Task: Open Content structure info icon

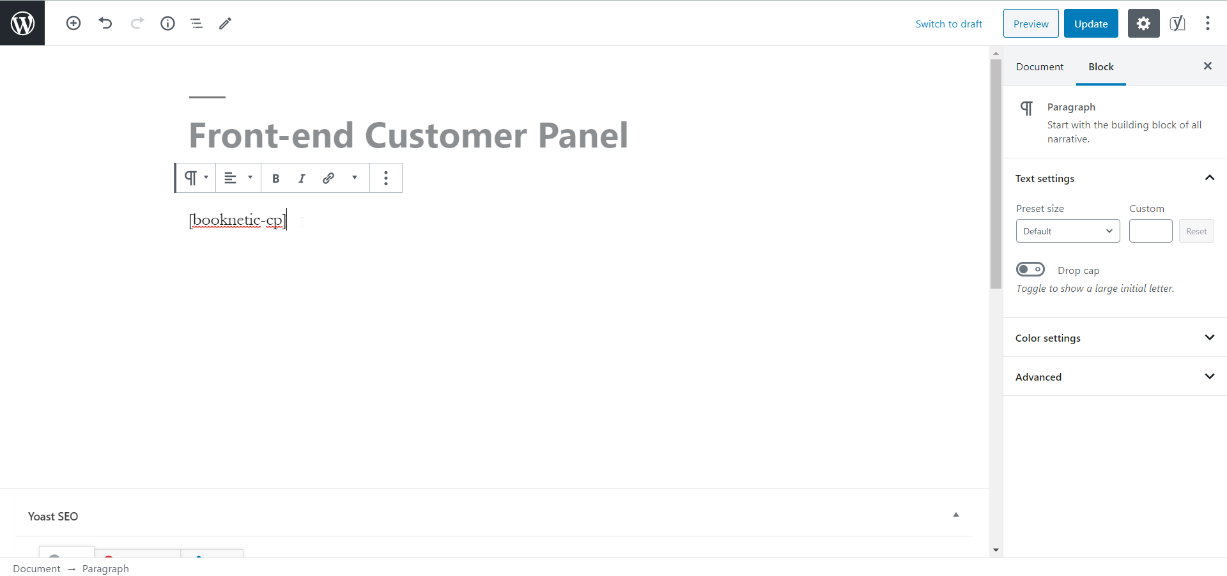Action: pos(167,23)
